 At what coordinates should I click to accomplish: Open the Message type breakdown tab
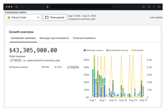click(x=54, y=38)
